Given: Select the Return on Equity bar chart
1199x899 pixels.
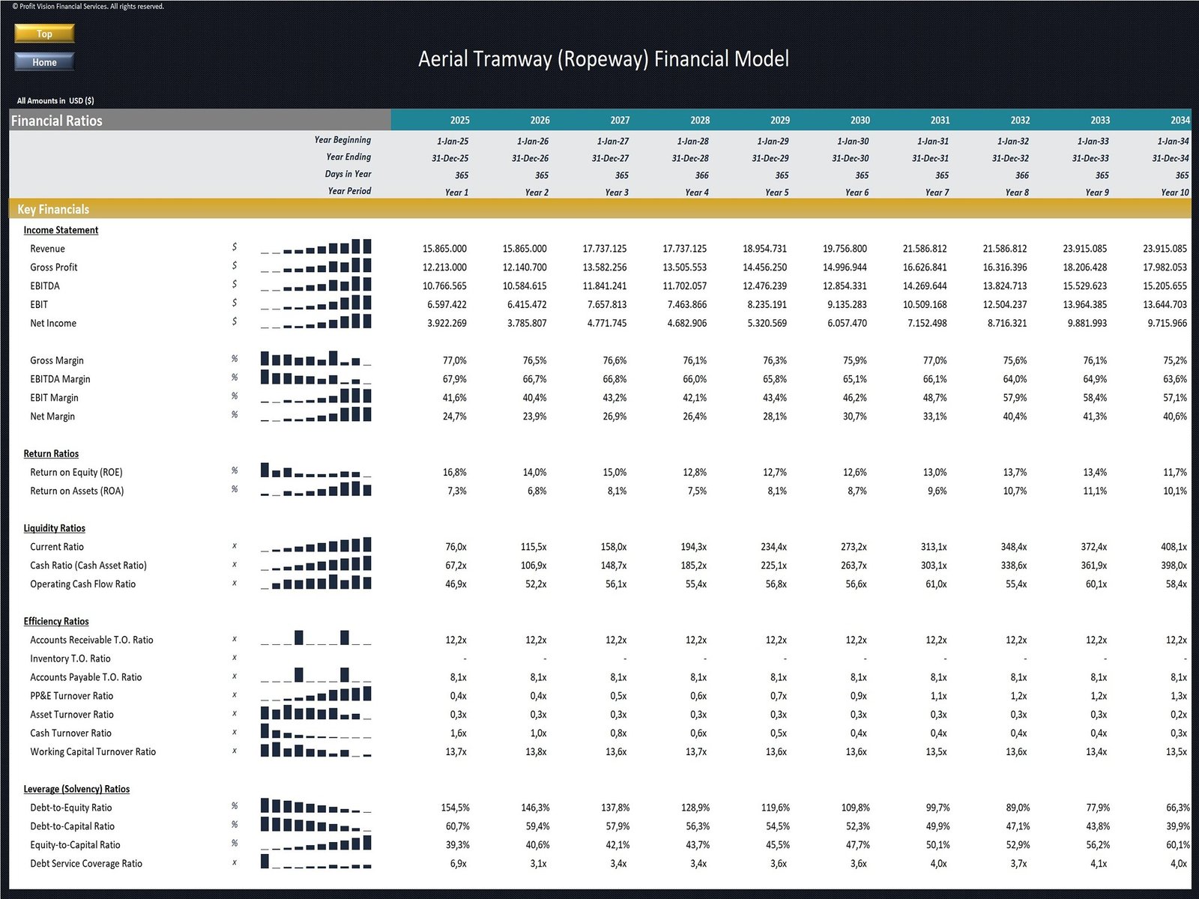Looking at the screenshot, I should pyautogui.click(x=315, y=470).
